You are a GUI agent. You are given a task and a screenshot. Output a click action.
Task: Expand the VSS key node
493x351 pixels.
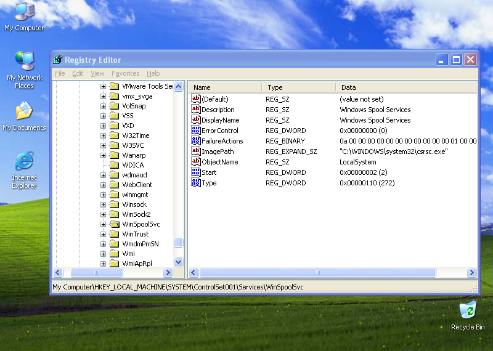pyautogui.click(x=103, y=116)
